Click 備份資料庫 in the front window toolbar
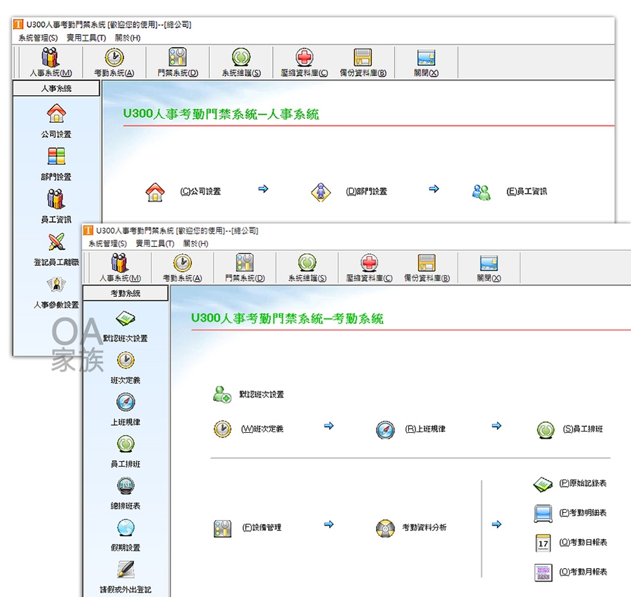Screen dimensions: 631x597 pyautogui.click(x=427, y=268)
